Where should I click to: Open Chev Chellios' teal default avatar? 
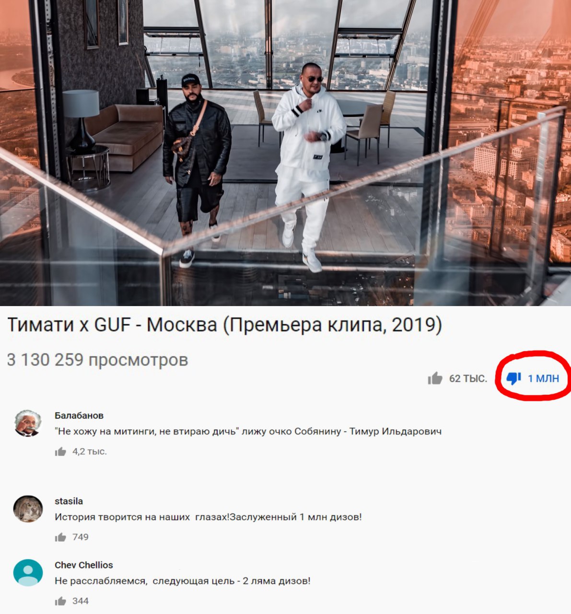click(28, 573)
